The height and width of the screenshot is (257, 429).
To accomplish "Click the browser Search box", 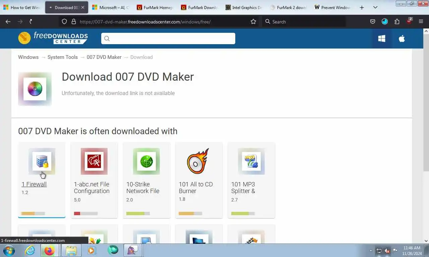I will point(304,21).
